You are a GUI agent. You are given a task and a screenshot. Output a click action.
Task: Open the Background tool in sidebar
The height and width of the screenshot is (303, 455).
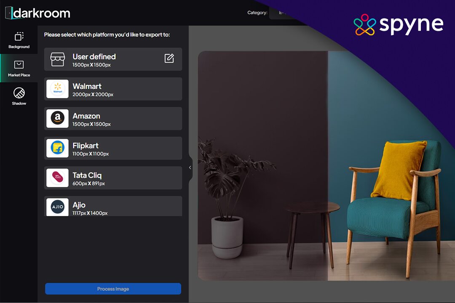coord(19,40)
